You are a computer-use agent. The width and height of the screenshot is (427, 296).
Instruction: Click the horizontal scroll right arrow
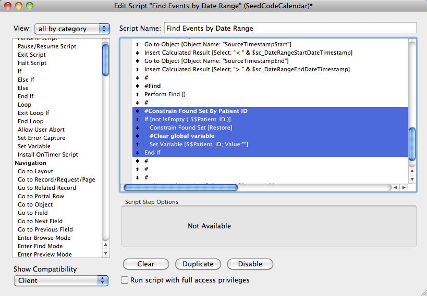coord(404,188)
